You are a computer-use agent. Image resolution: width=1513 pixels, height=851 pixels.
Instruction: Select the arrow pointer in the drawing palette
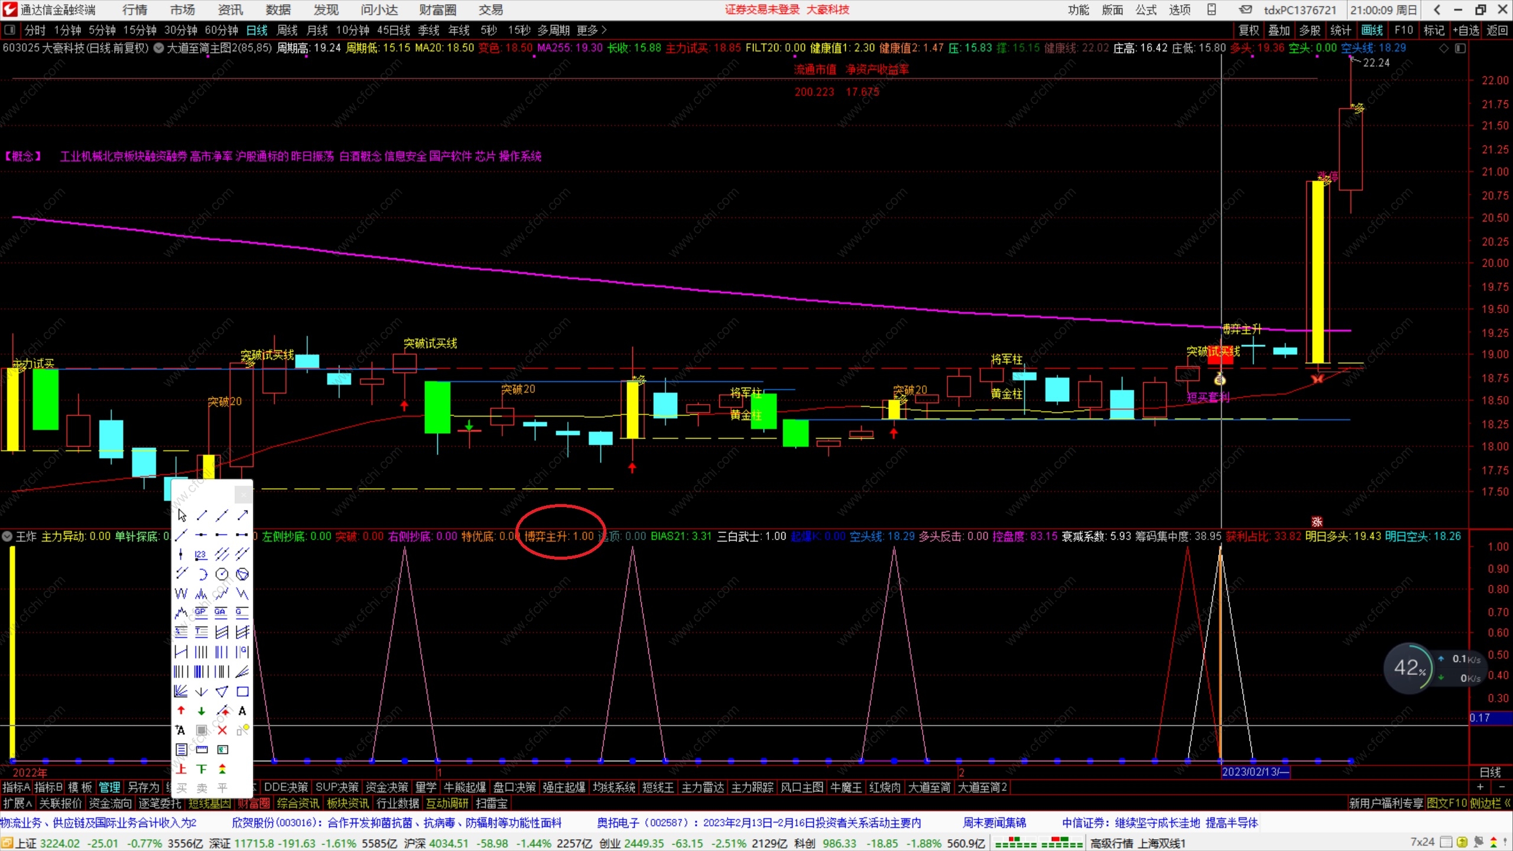point(181,515)
